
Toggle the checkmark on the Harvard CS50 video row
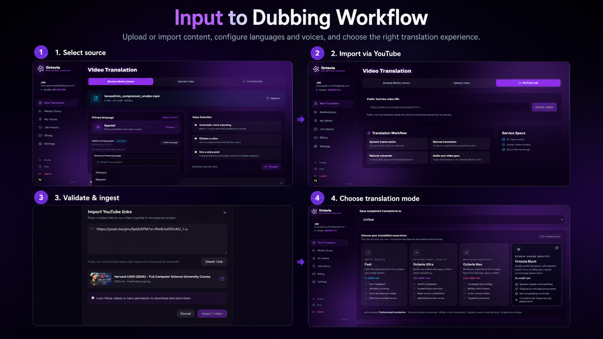[x=222, y=279]
